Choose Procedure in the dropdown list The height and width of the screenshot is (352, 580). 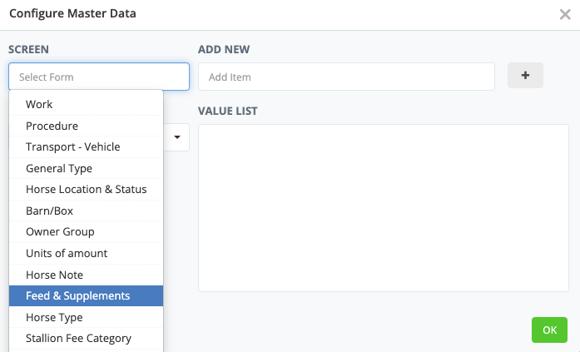point(52,126)
